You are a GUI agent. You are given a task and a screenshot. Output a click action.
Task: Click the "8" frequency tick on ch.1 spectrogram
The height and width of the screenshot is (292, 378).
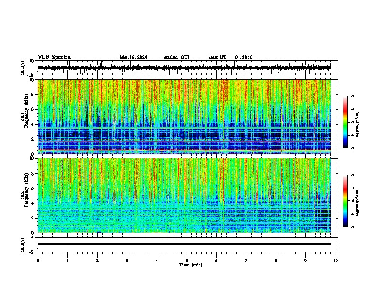[x=33, y=94]
